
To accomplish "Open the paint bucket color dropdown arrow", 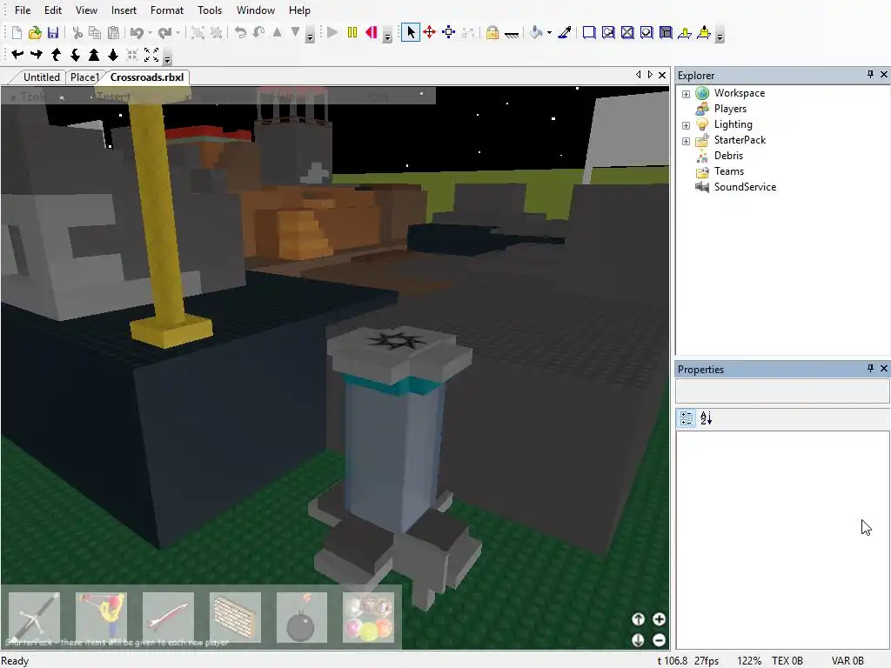I will click(550, 33).
